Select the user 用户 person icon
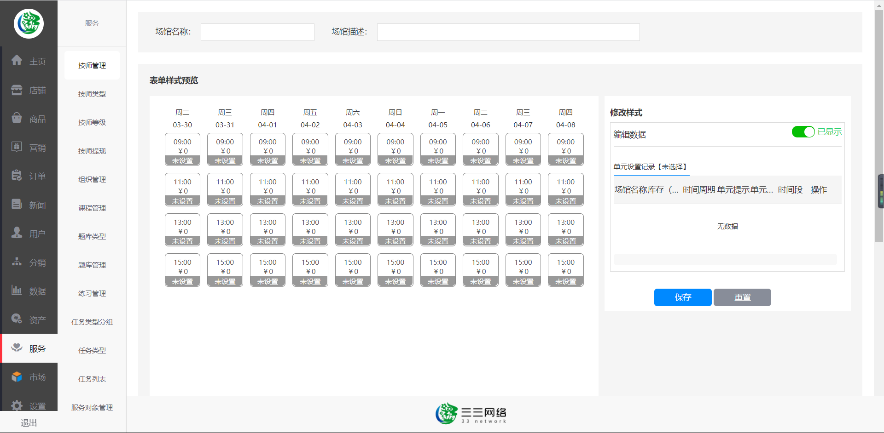Viewport: 884px width, 433px height. [17, 233]
